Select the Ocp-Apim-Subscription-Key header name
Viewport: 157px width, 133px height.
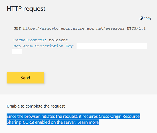(44, 46)
